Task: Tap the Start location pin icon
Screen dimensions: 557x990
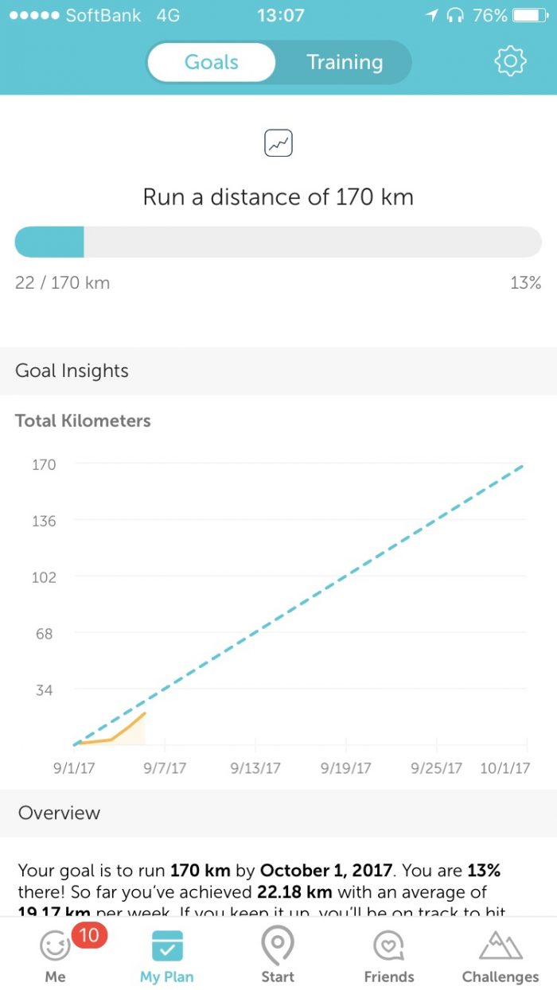Action: click(278, 945)
